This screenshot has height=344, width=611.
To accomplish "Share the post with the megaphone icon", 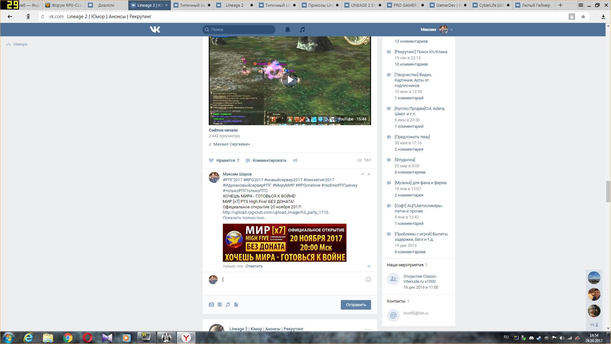I will (x=295, y=161).
